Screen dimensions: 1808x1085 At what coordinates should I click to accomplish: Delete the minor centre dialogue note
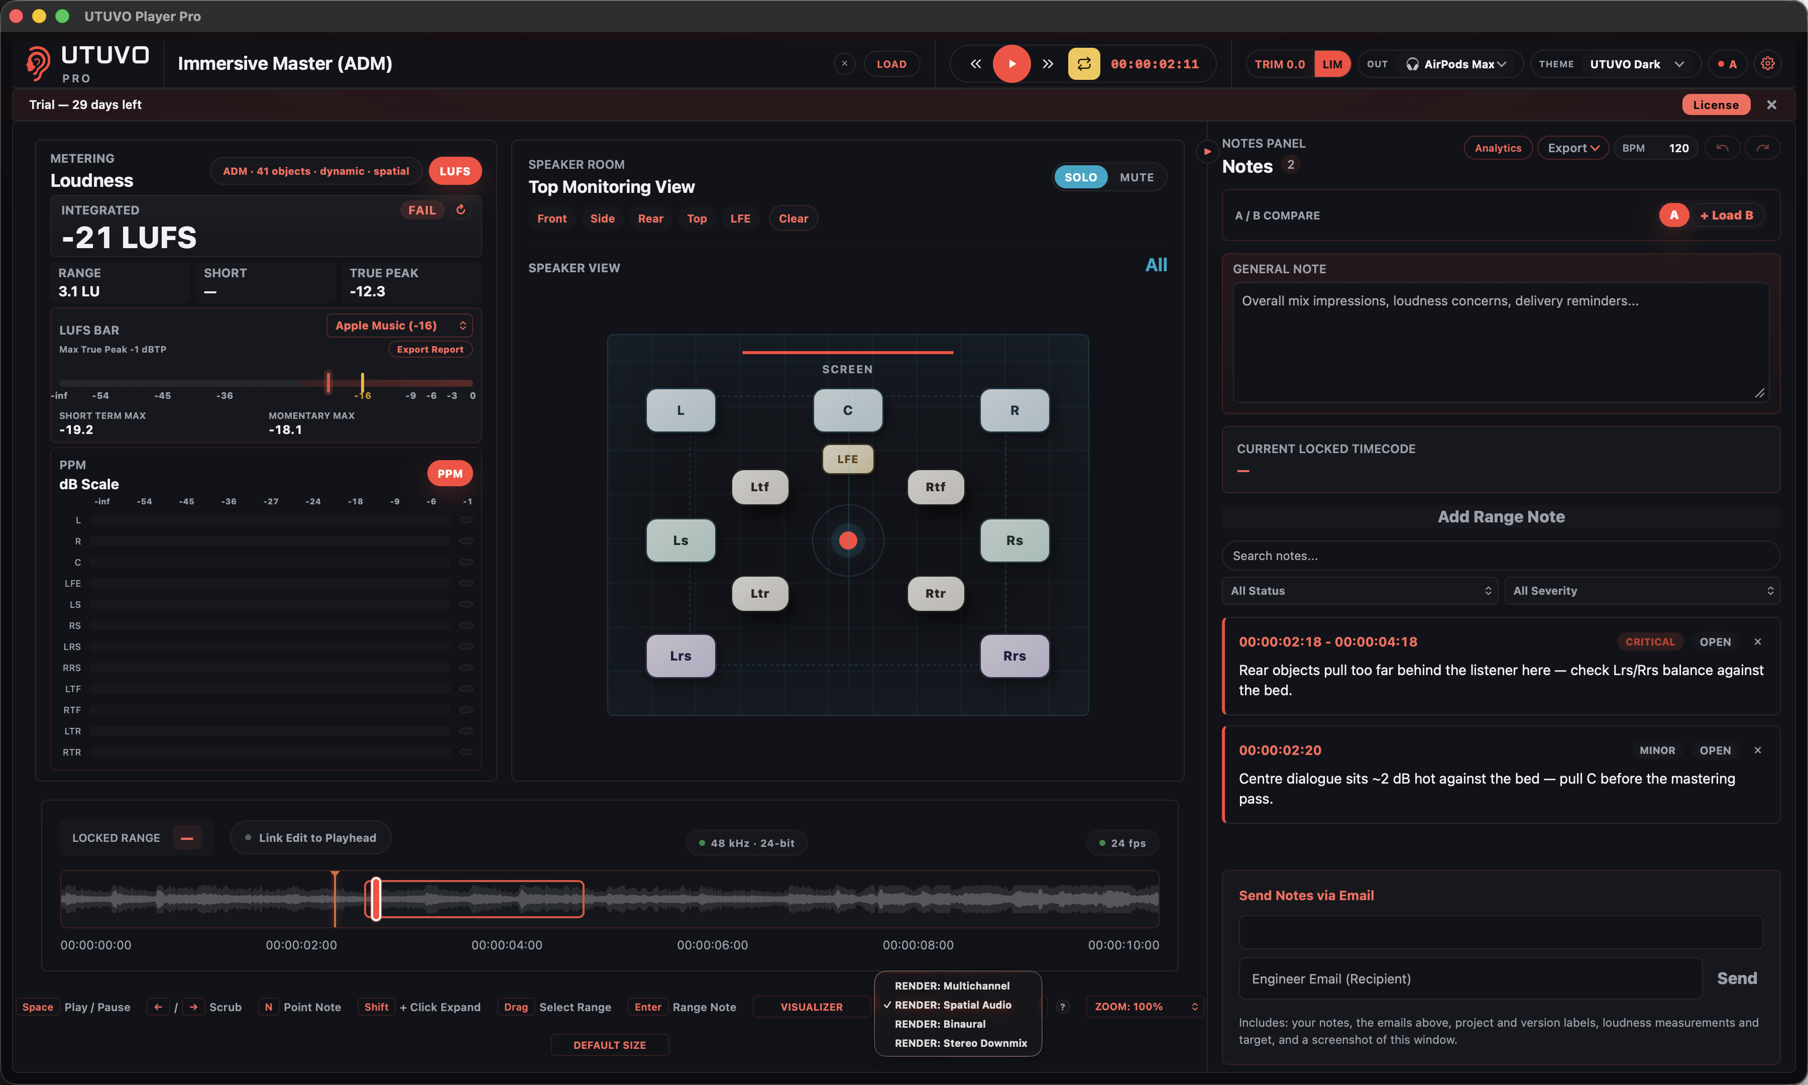click(x=1758, y=750)
